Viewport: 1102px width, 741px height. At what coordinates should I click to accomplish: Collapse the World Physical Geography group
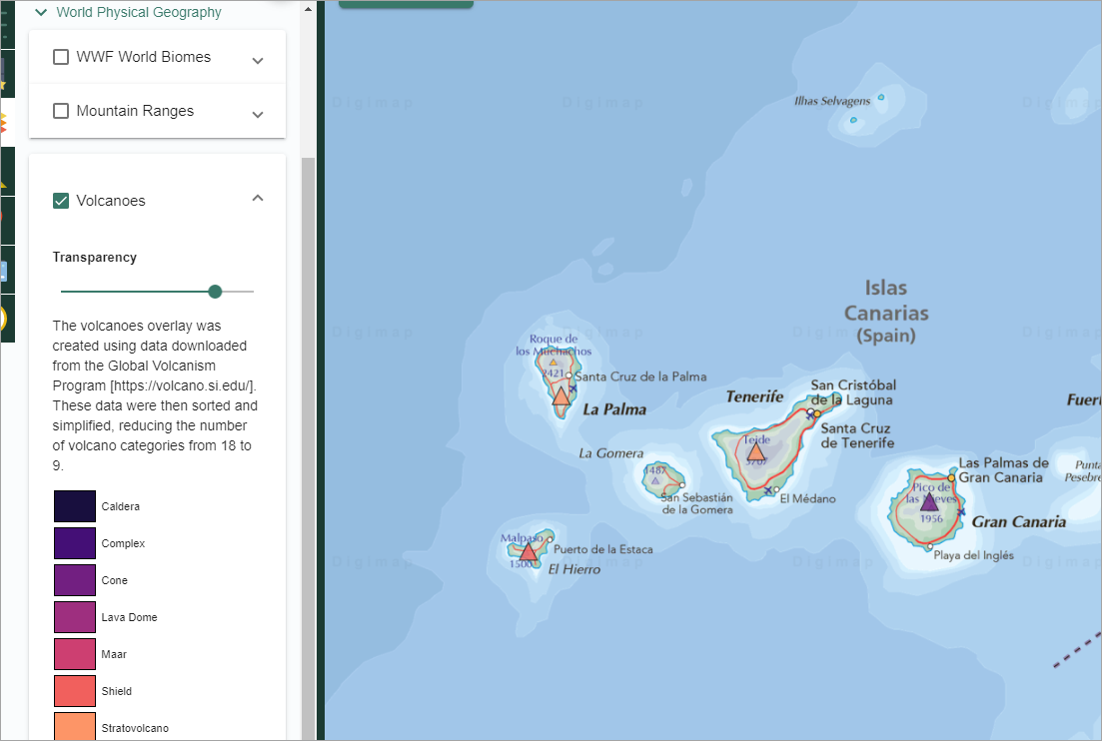tap(41, 13)
